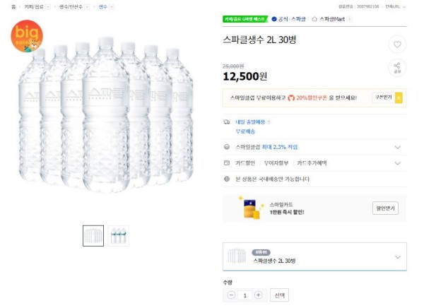Click the yellow coupon download icon
This screenshot has height=308, width=424.
pyautogui.click(x=399, y=97)
